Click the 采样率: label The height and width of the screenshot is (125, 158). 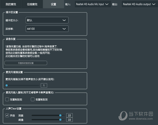9,29
